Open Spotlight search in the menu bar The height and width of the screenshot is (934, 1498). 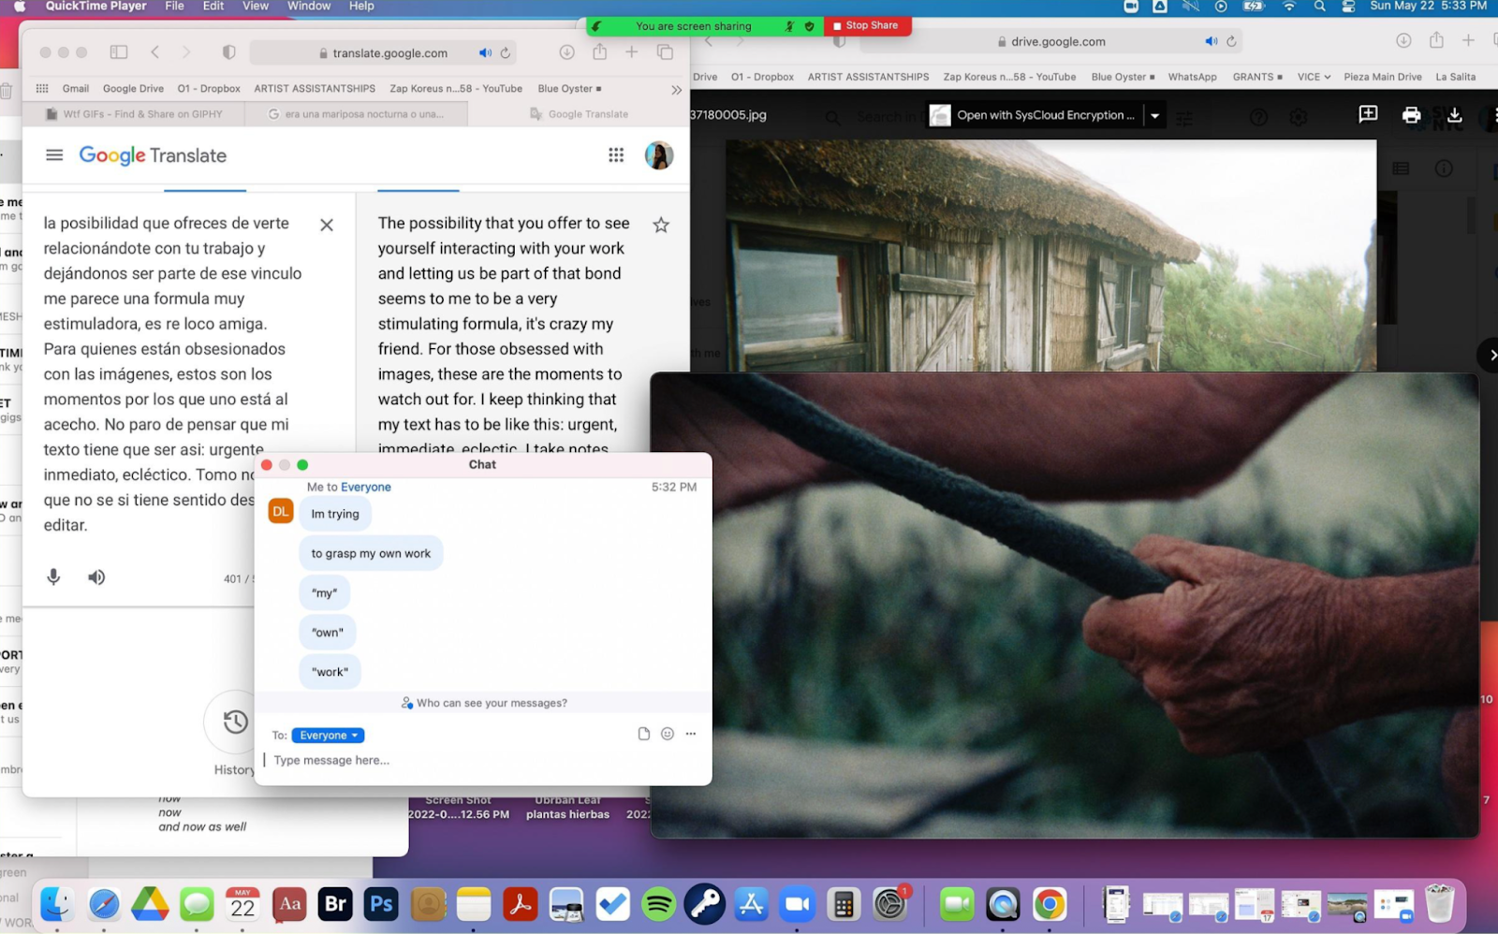[x=1319, y=7]
